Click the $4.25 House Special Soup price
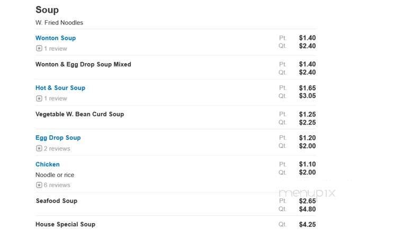 307,225
